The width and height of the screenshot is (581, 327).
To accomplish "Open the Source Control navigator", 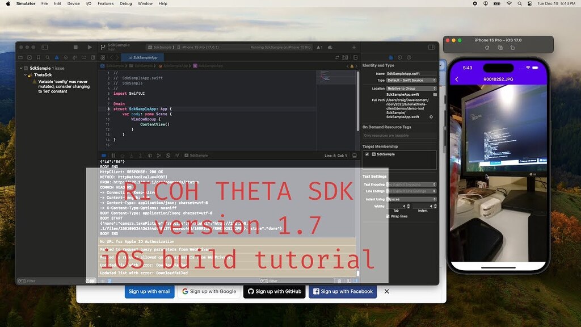I will point(30,57).
